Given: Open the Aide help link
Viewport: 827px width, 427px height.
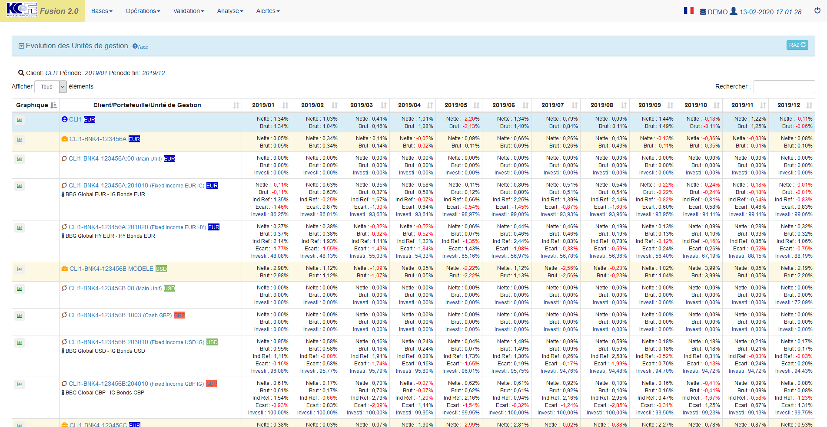Looking at the screenshot, I should (x=140, y=46).
